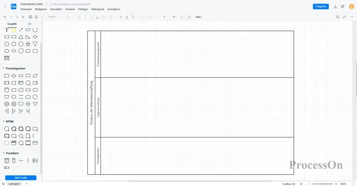
Task: Click the undo arrow in the toolbar
Action: 5,17
